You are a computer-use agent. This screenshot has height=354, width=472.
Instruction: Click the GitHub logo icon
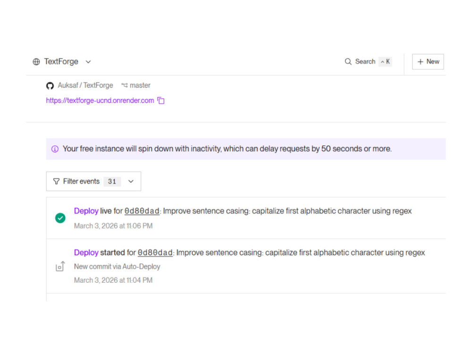pos(50,86)
